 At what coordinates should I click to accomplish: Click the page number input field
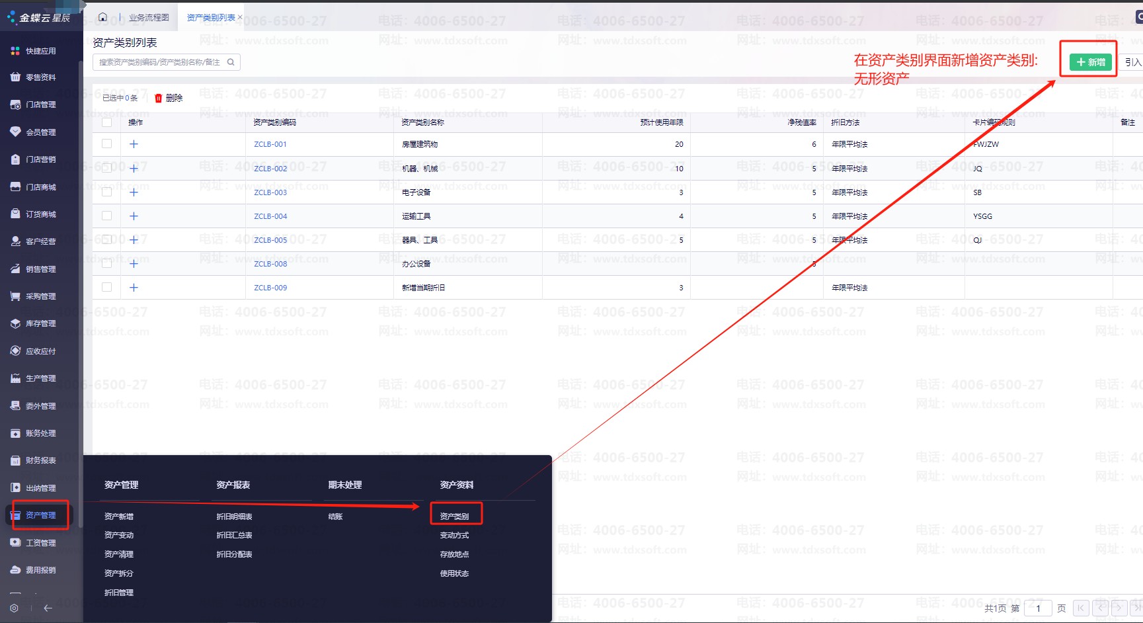pyautogui.click(x=1038, y=608)
